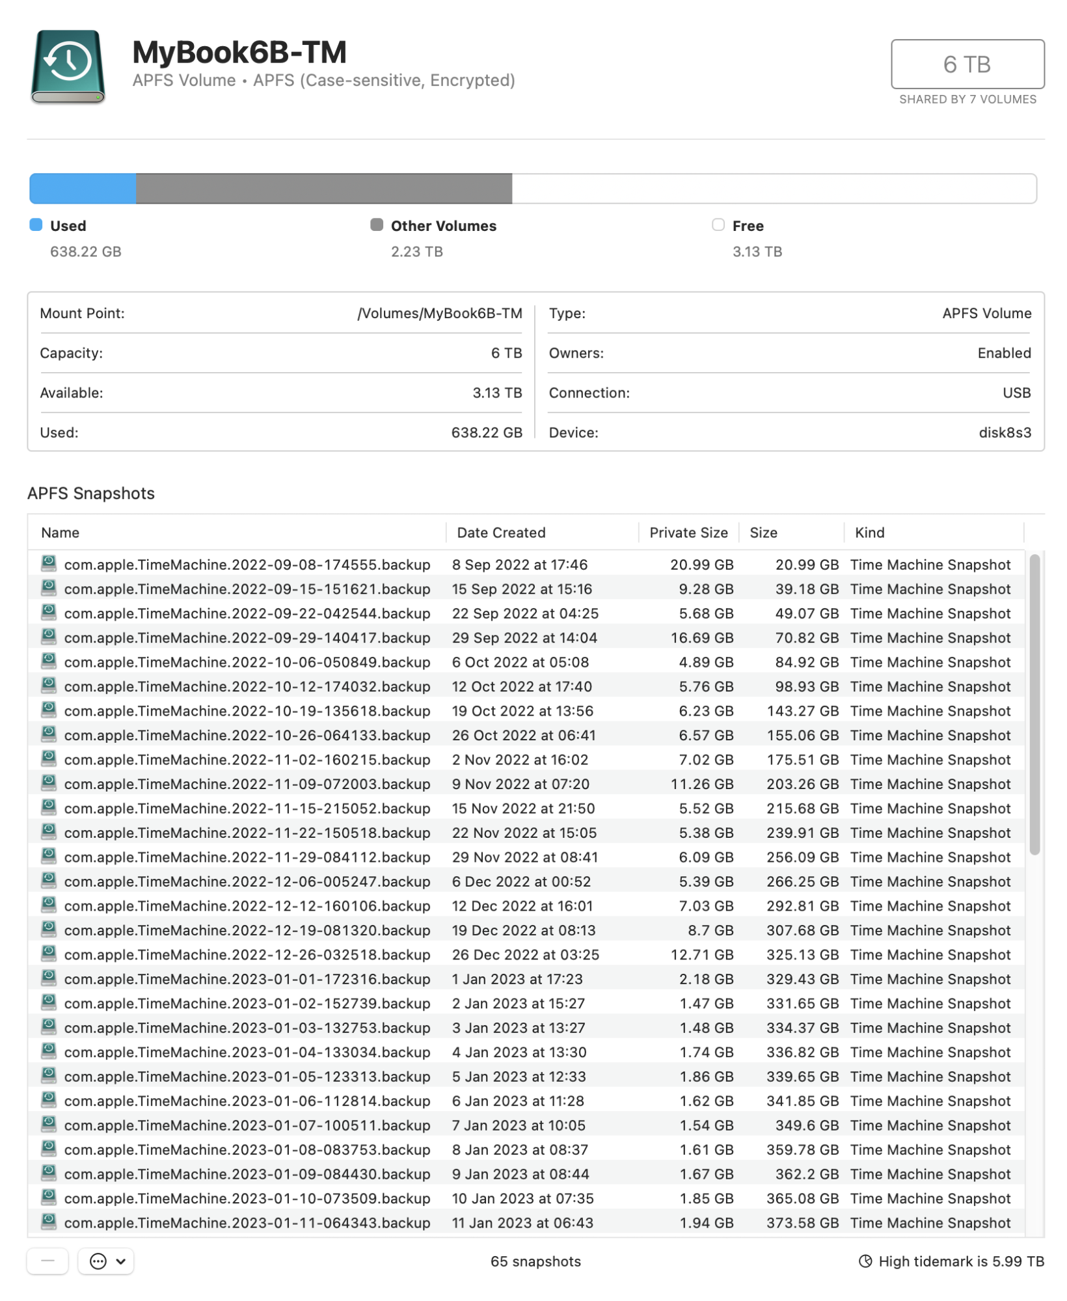Sort snapshots by the Date Created column
Screen dimensions: 1067x1301
point(501,532)
